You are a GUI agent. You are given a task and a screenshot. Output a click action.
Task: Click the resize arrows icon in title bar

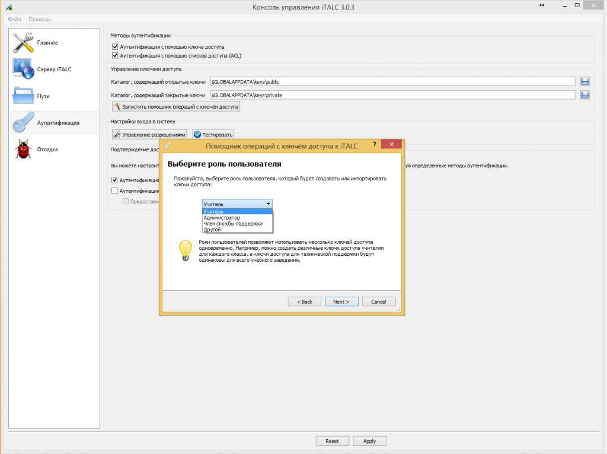tap(542, 5)
